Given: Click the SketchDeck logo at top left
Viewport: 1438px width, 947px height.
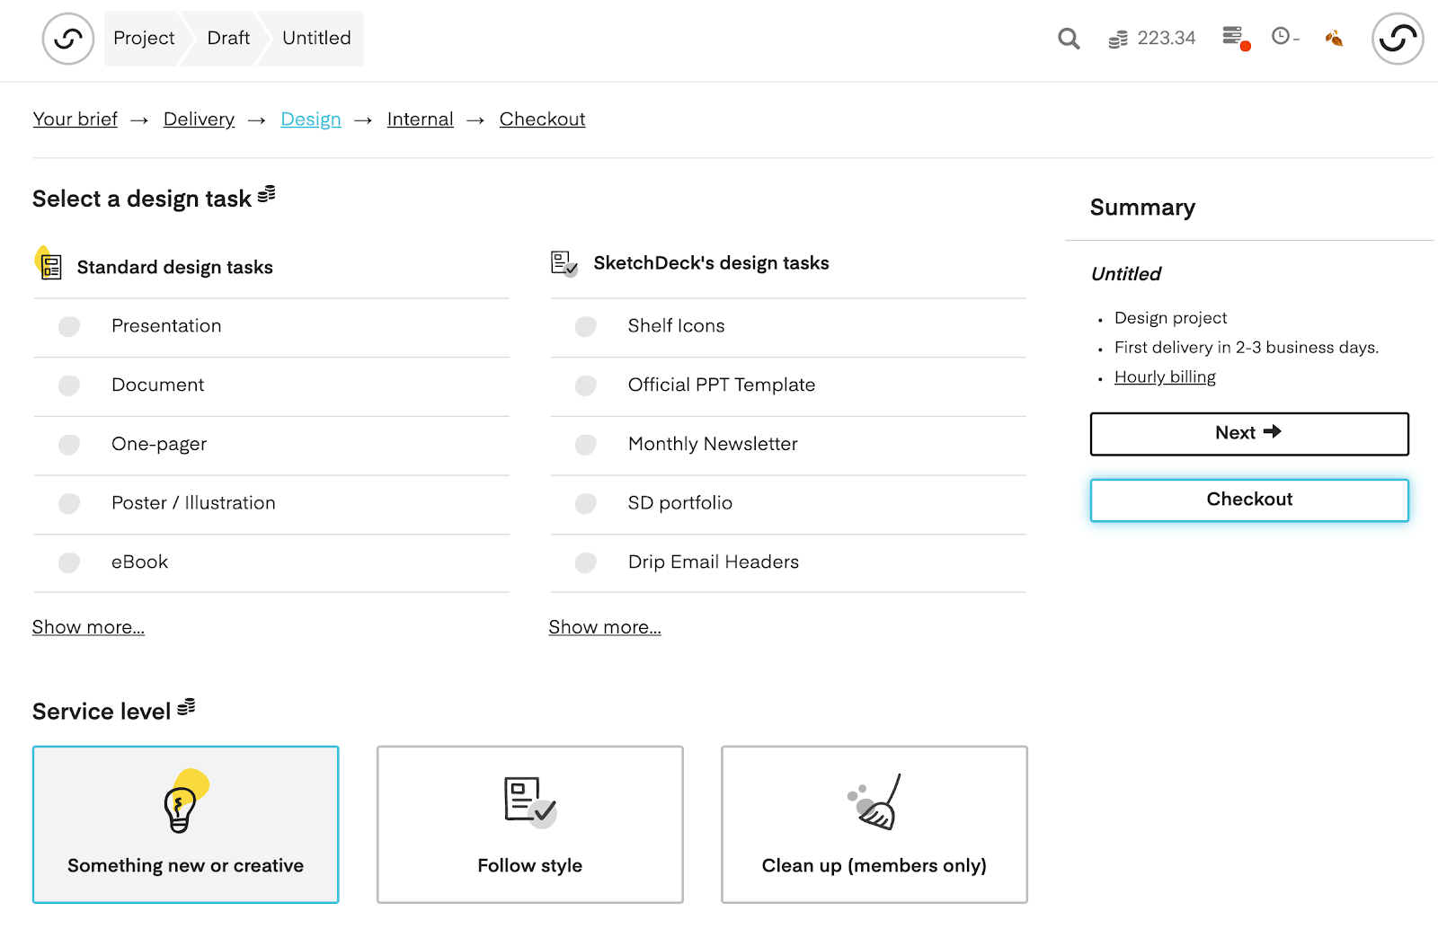Looking at the screenshot, I should coord(68,39).
